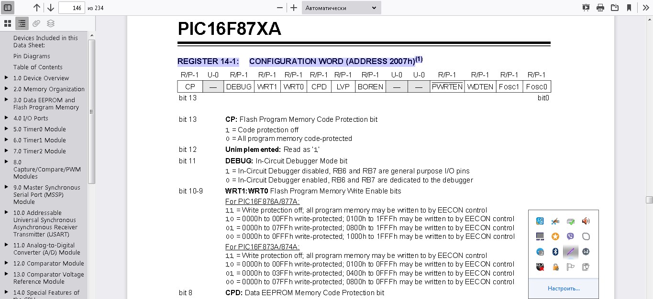Save the PDF file
This screenshot has width=653, height=299.
click(x=615, y=8)
